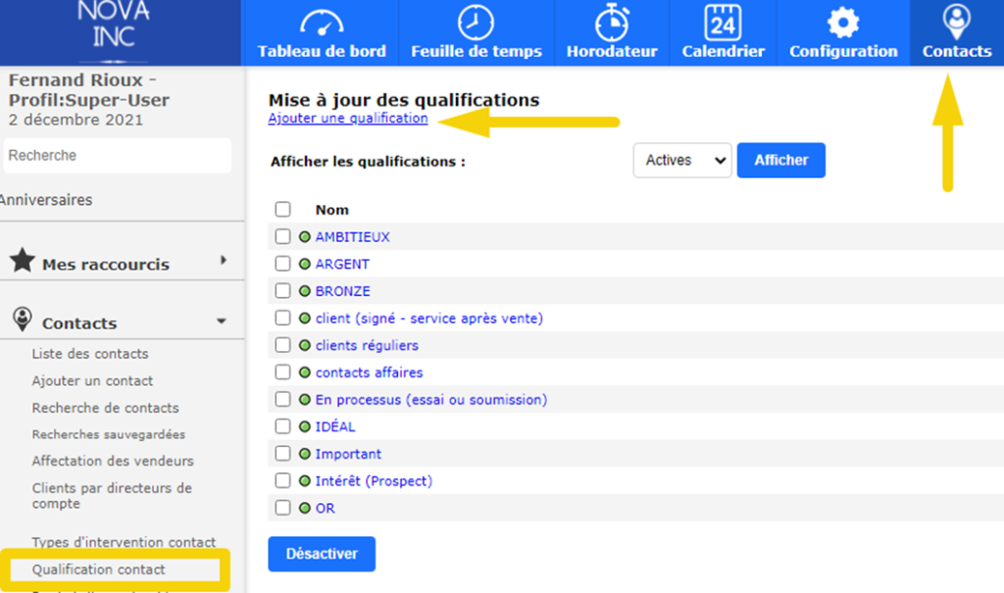The height and width of the screenshot is (593, 1004).
Task: Select the checkbox for clients réguliers
Action: (282, 345)
